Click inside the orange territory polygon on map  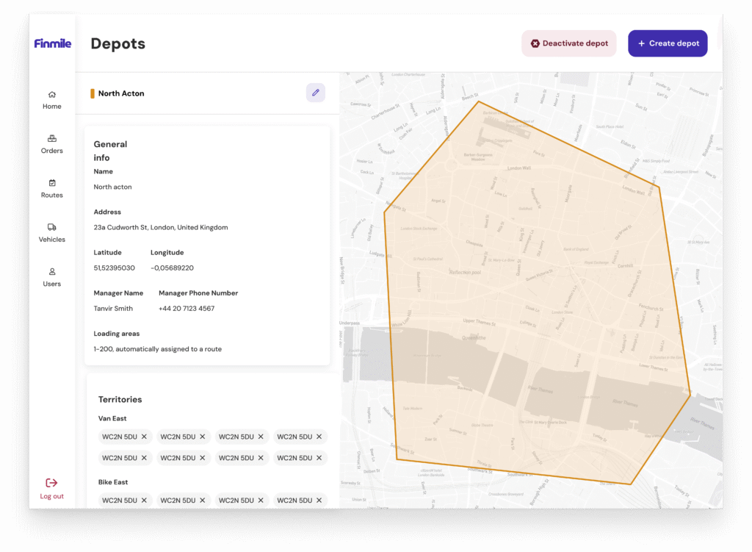point(529,294)
